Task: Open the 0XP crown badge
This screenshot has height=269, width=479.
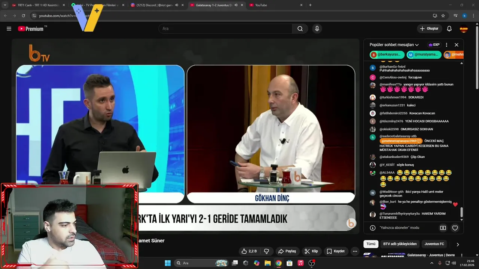Action: [434, 45]
